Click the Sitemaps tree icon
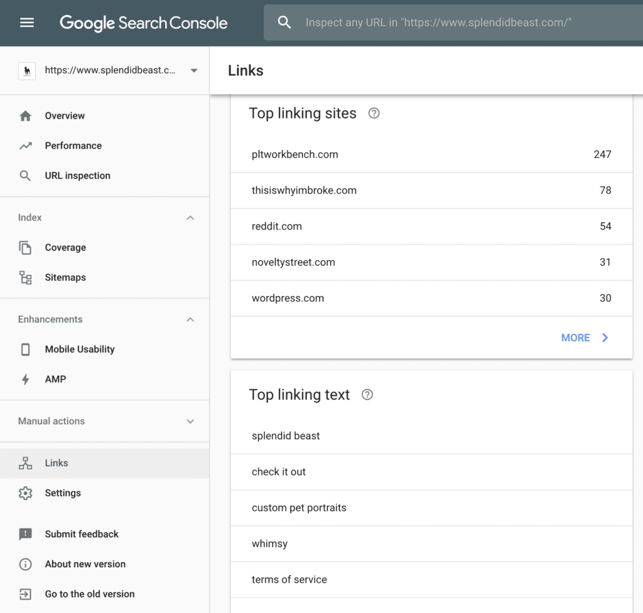This screenshot has height=613, width=643. [x=25, y=277]
